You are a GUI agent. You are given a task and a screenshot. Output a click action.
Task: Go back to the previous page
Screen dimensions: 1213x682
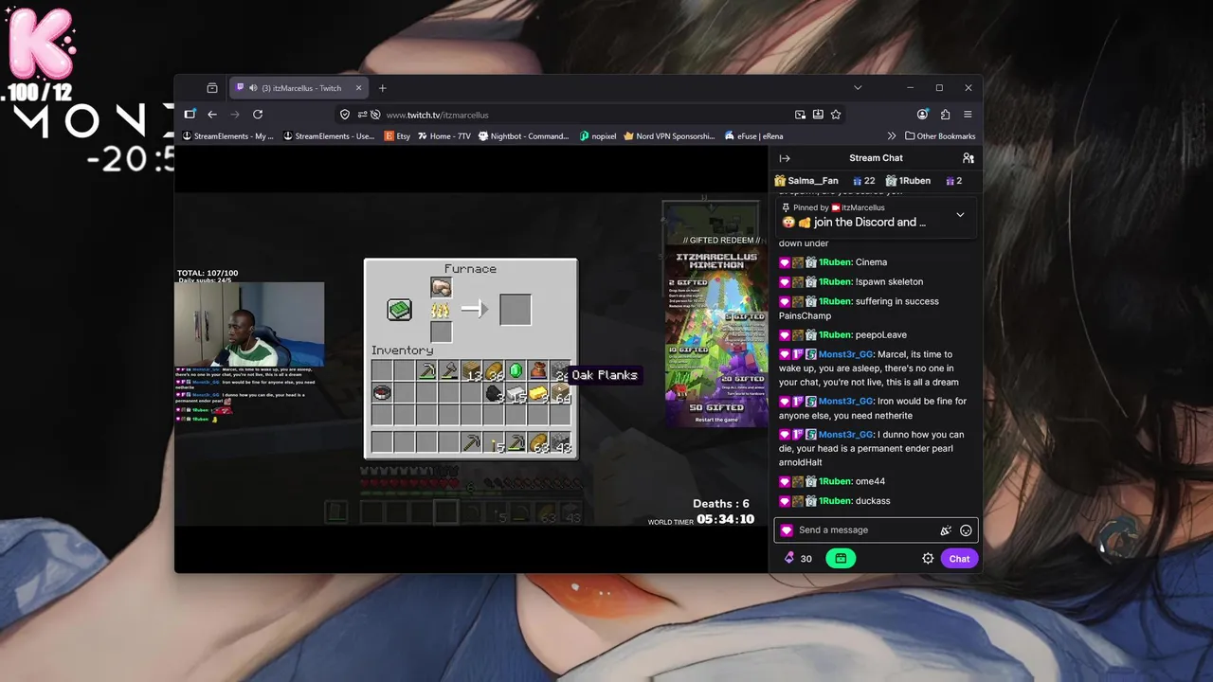coord(212,115)
